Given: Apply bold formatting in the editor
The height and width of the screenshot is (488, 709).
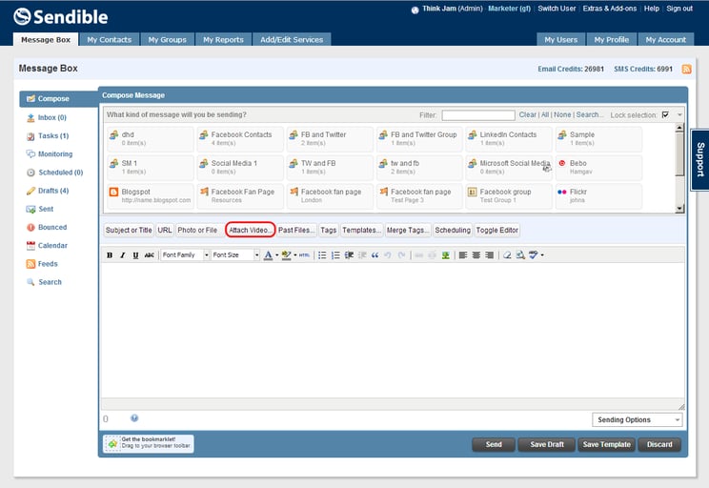Looking at the screenshot, I should tap(110, 255).
